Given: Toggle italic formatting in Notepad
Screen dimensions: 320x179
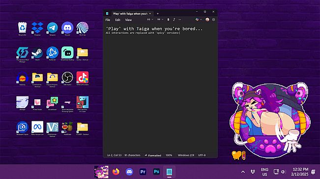Looking at the screenshot, I should pyautogui.click(x=174, y=20).
